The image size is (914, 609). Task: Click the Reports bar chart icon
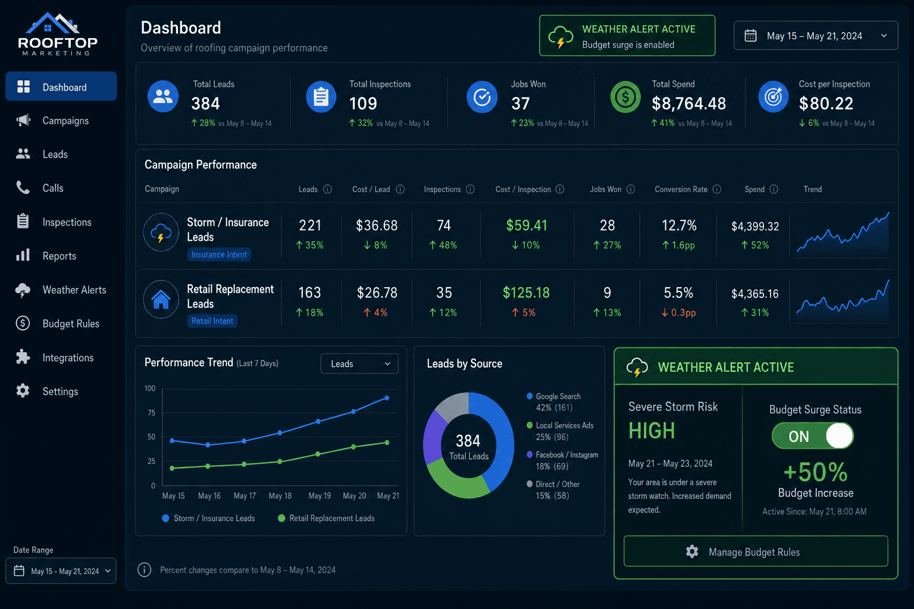23,255
